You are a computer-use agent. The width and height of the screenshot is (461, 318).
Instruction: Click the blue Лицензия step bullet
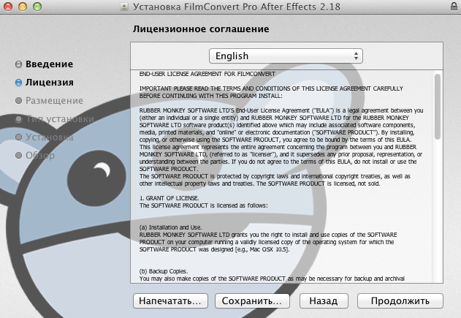(18, 83)
